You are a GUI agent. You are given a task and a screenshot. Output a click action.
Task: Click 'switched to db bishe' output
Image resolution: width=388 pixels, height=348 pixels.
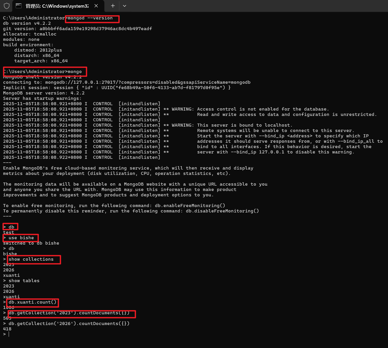click(31, 243)
